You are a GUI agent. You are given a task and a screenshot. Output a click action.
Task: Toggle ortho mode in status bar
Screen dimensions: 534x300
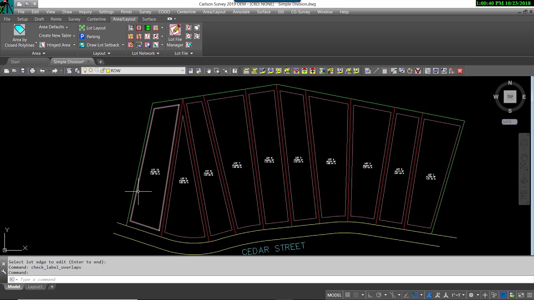tap(370, 295)
